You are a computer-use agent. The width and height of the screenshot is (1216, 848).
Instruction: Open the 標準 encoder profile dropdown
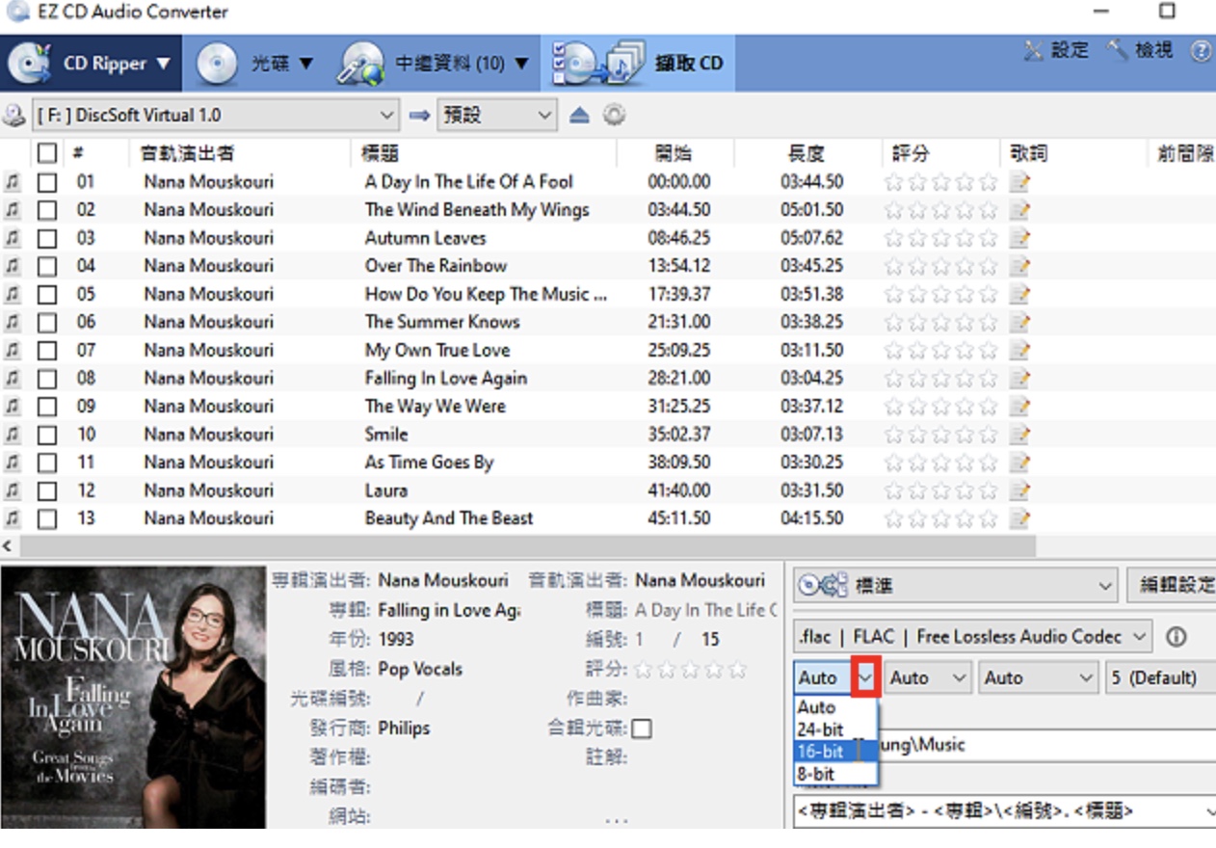pyautogui.click(x=956, y=585)
